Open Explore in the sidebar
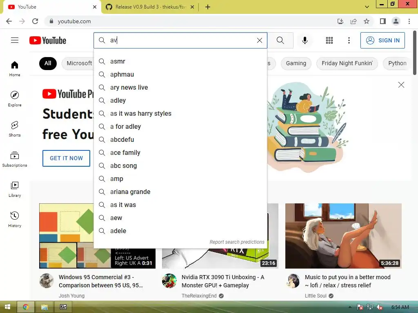 [x=15, y=99]
